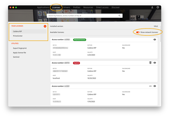Open the Profiles tab
The height and width of the screenshot is (117, 169).
(77, 7)
